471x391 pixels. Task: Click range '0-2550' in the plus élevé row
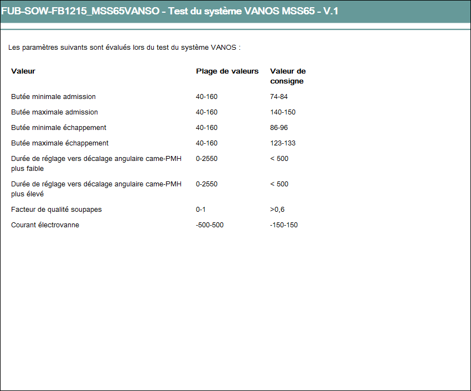206,184
